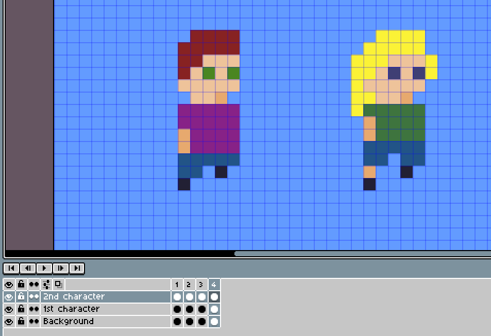The image size is (491, 336).
Task: Select 2nd character cel at frame 2
Action: 190,296
